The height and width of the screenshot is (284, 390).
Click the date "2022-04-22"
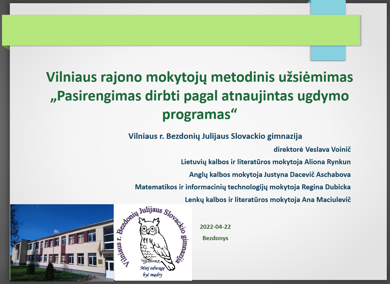click(x=215, y=227)
